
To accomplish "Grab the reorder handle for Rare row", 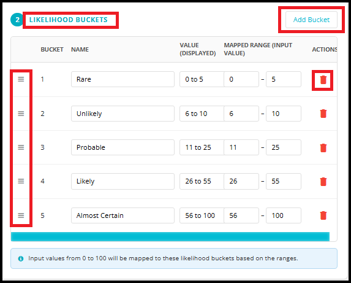I will [x=21, y=79].
